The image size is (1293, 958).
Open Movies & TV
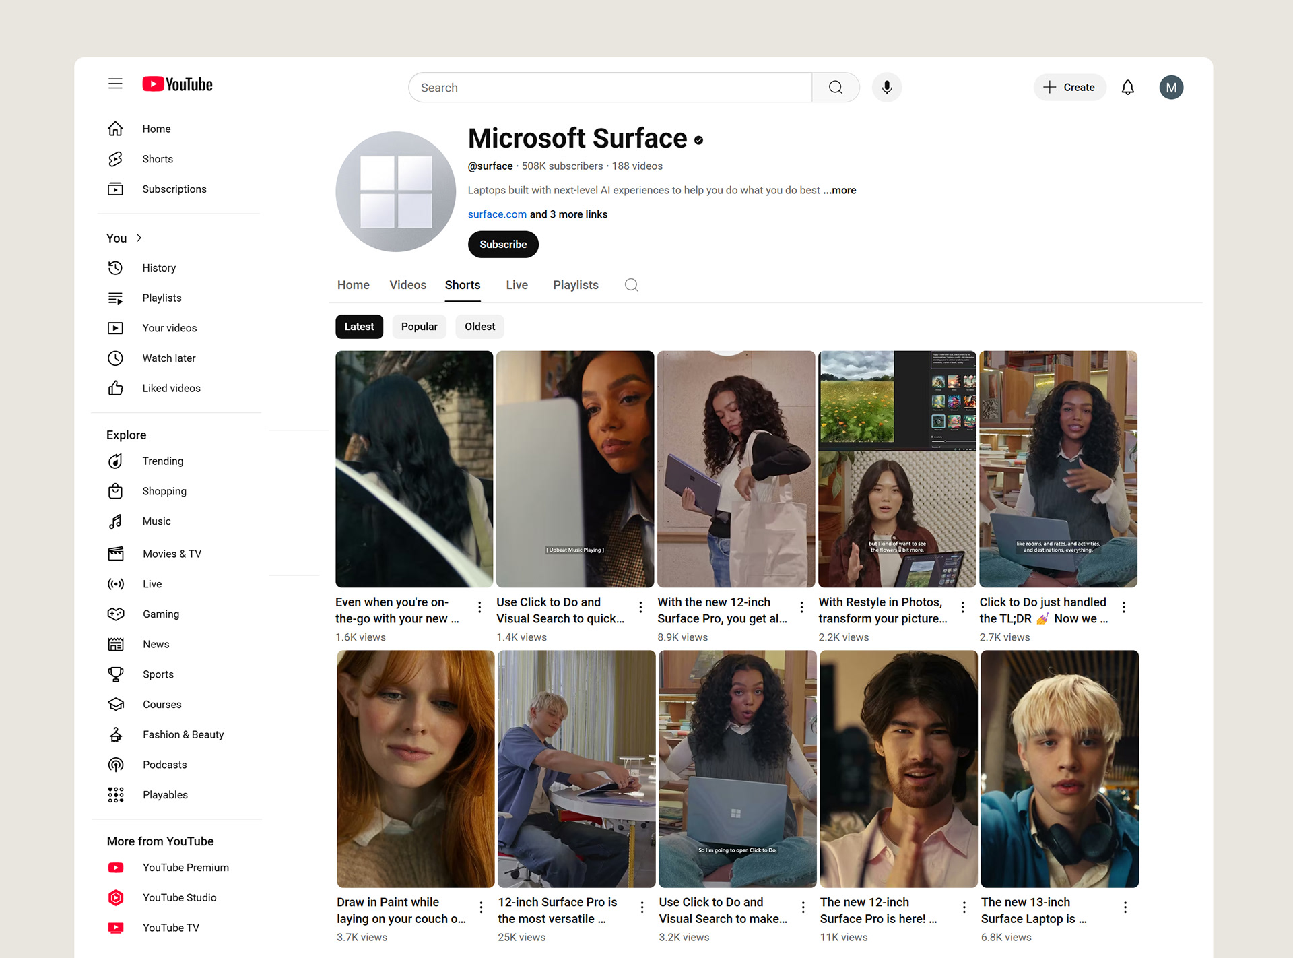[x=172, y=554]
